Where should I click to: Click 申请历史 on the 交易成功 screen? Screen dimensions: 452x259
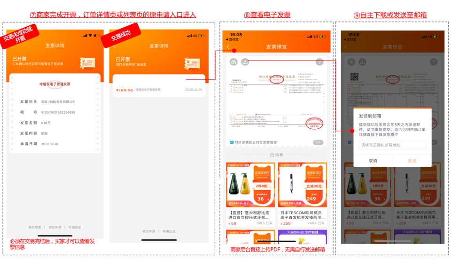pos(169,231)
